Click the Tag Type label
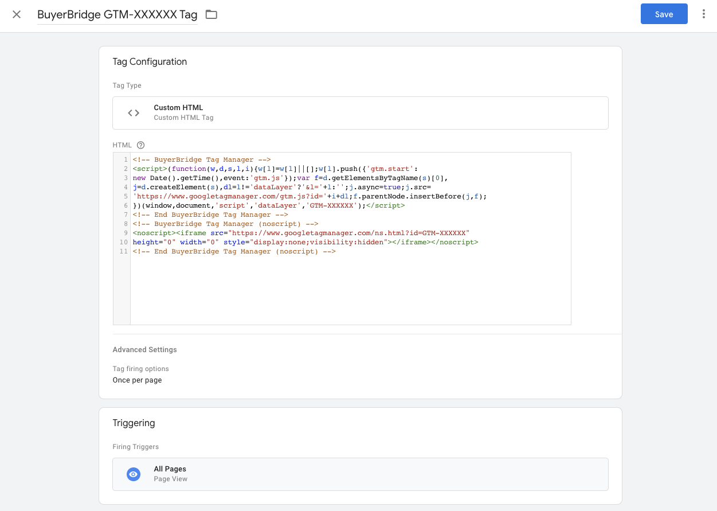 [127, 85]
